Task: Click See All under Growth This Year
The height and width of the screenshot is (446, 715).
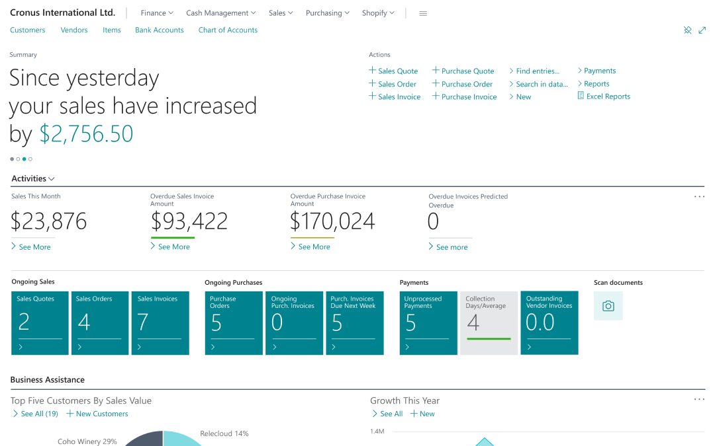Action: [387, 414]
